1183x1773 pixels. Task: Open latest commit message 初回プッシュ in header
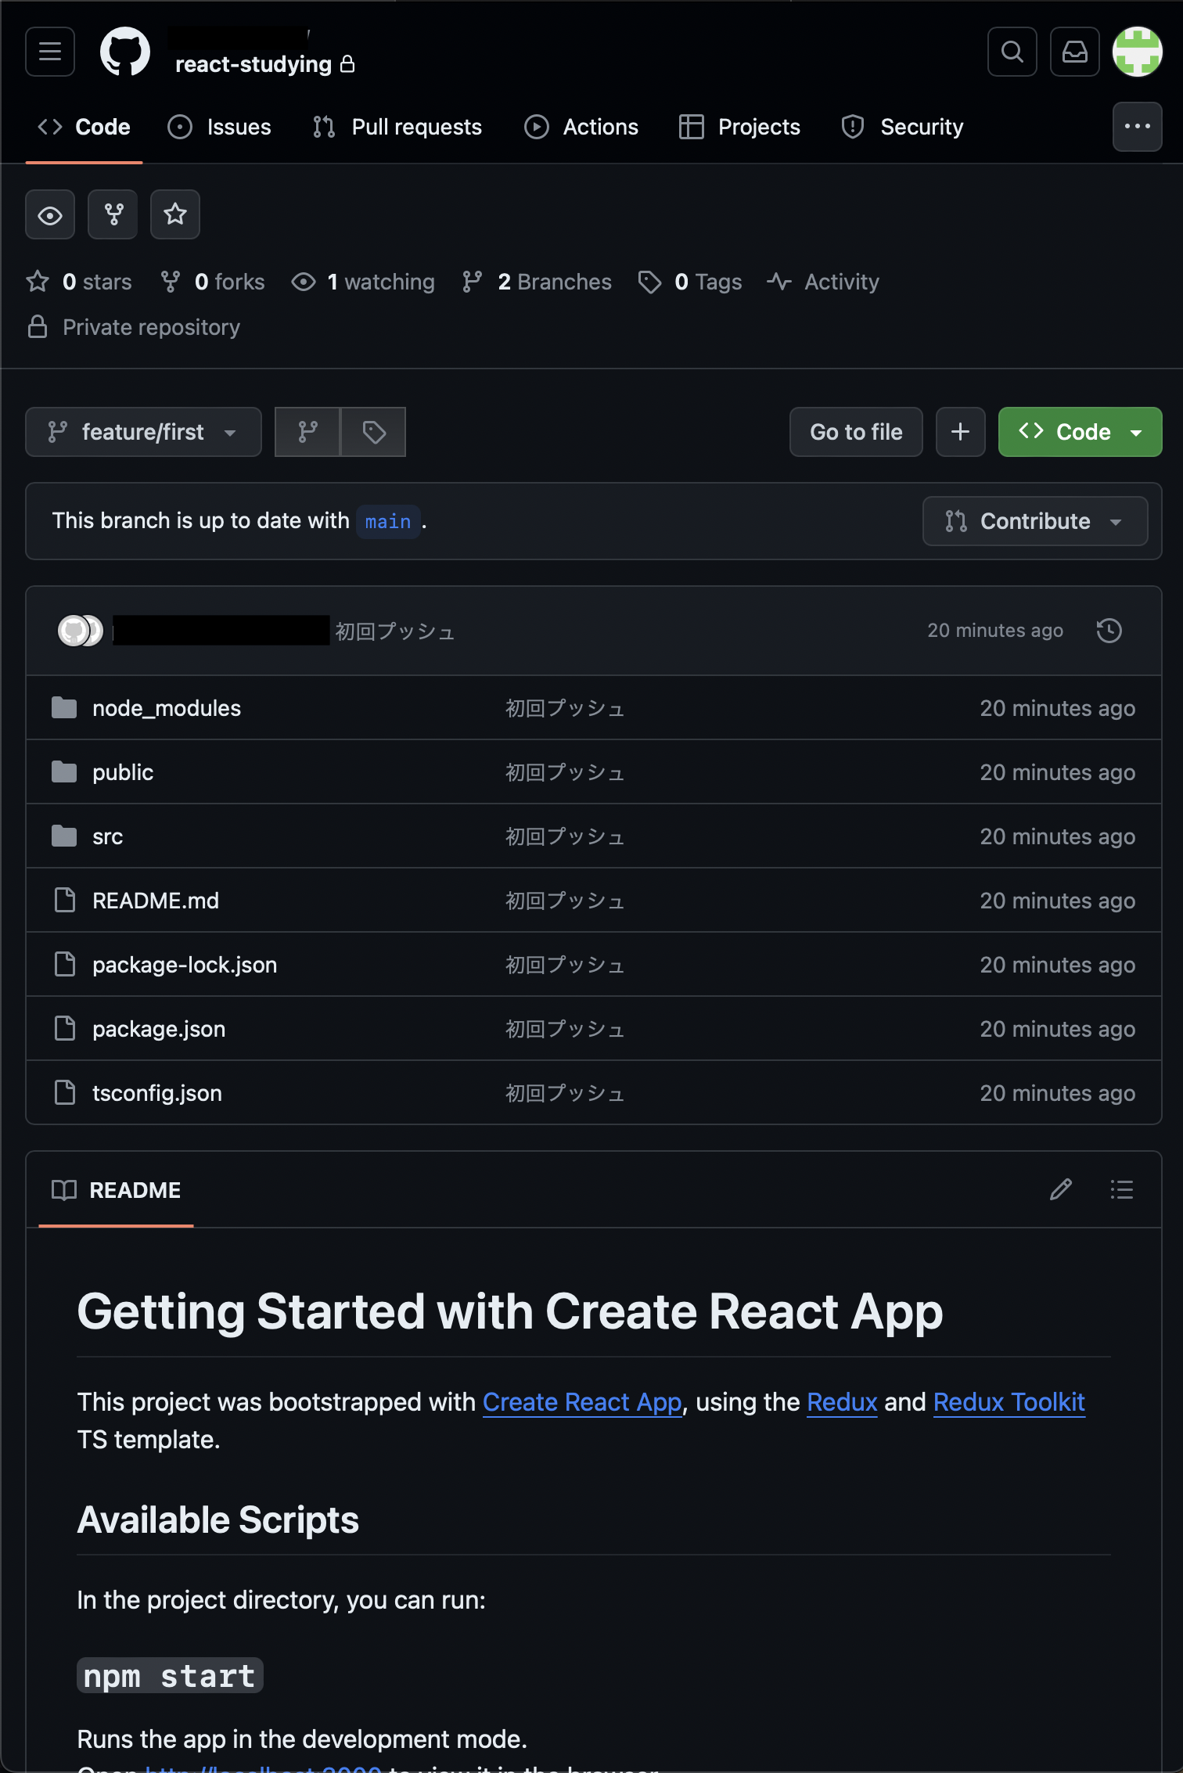tap(395, 631)
